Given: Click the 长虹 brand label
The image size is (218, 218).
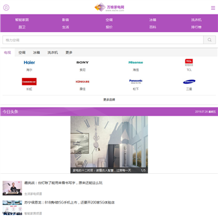Looking at the screenshot, I should pos(29,89).
